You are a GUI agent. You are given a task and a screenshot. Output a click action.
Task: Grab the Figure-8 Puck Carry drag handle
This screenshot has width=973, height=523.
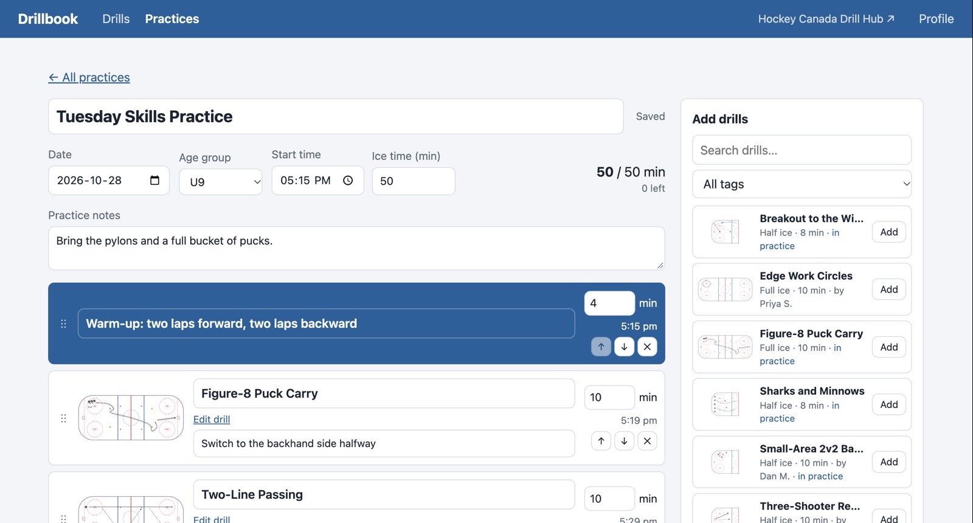[63, 418]
